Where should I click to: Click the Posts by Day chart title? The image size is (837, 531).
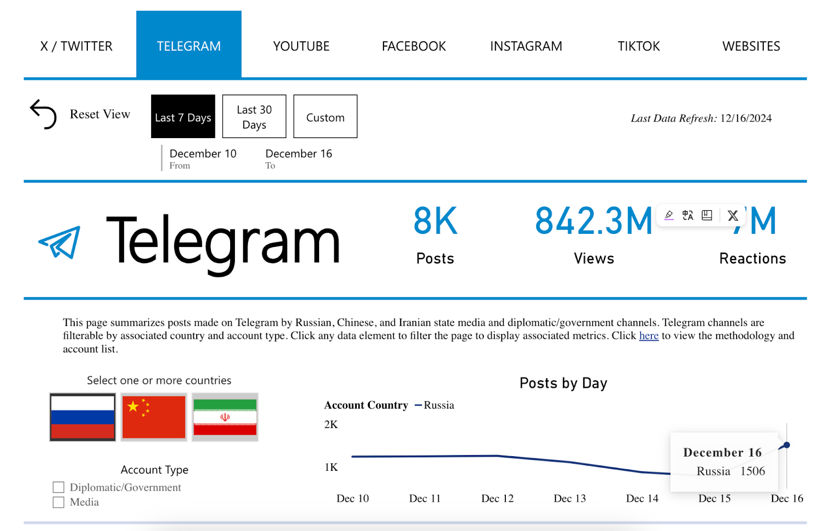coord(563,383)
